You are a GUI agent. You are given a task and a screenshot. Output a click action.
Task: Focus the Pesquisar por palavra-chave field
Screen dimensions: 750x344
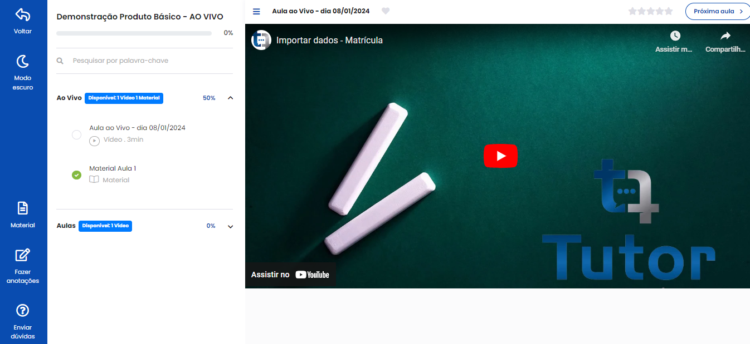coord(145,61)
